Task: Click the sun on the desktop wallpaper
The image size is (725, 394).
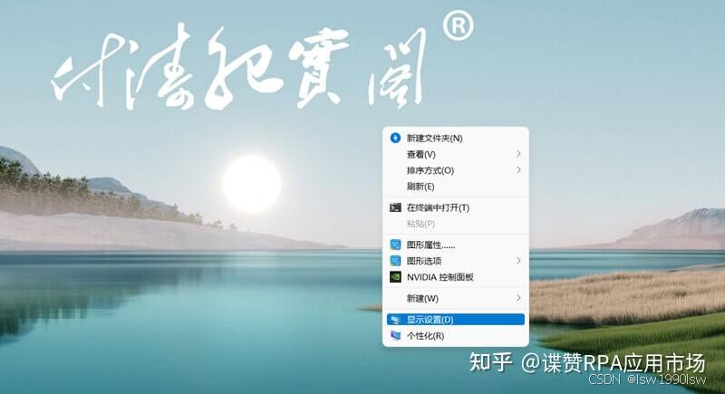Action: tap(251, 184)
